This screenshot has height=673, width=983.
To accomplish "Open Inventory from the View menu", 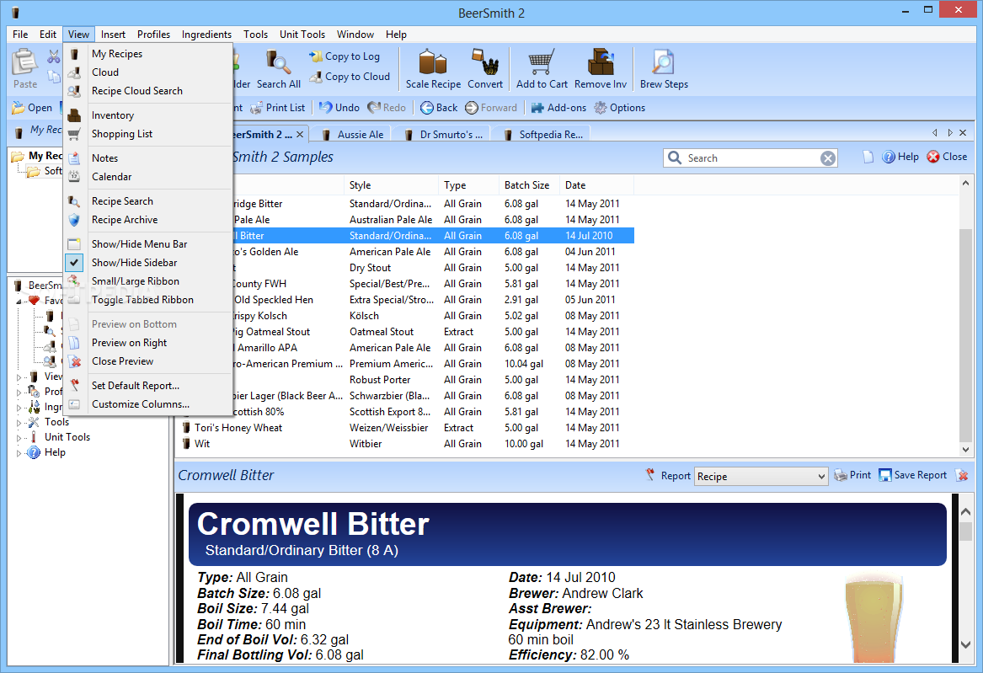I will pos(148,115).
